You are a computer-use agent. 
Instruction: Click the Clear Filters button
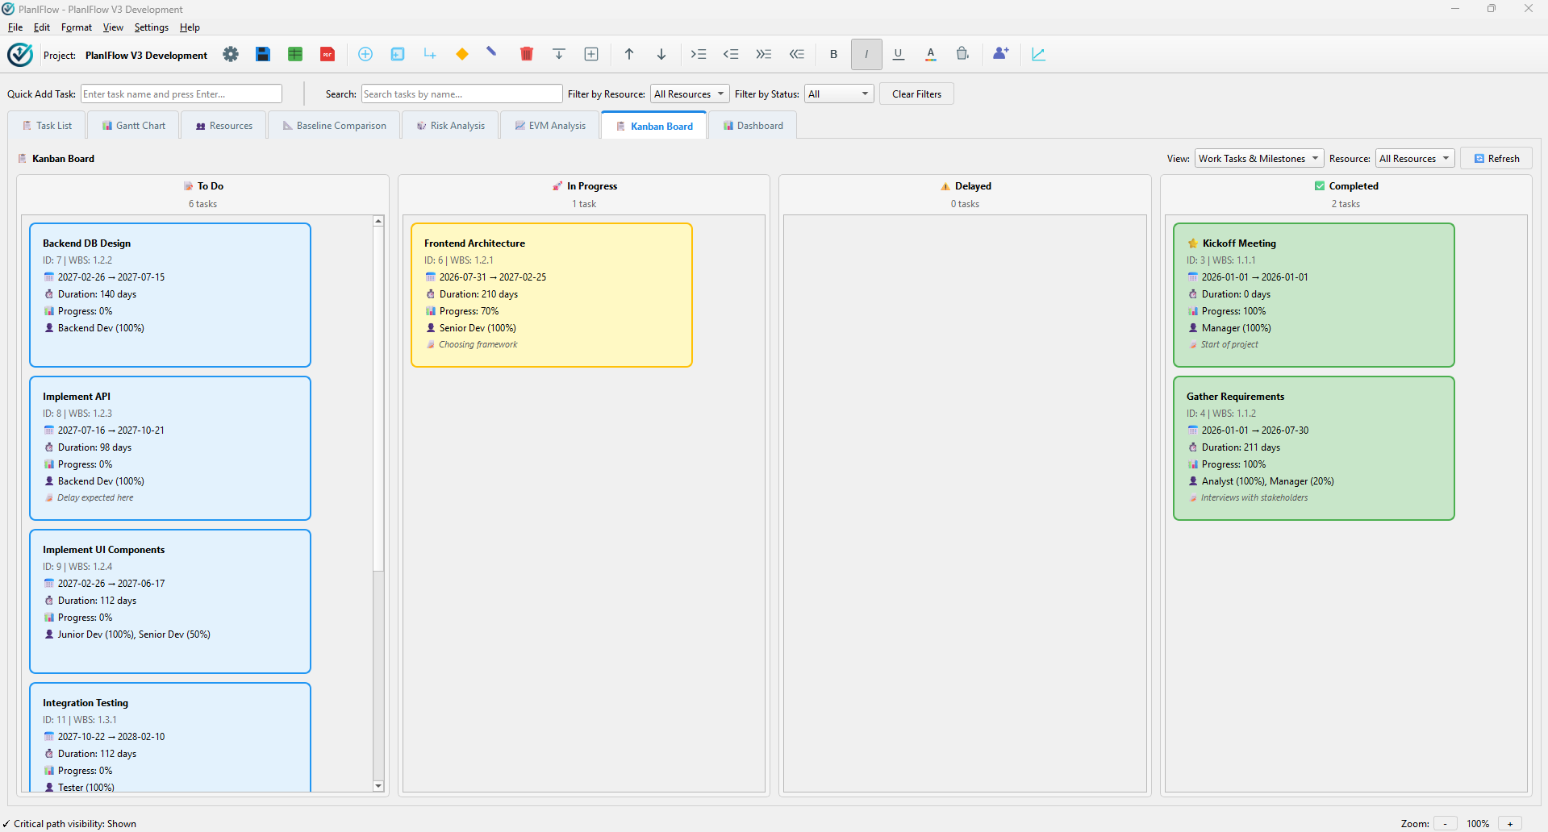916,94
